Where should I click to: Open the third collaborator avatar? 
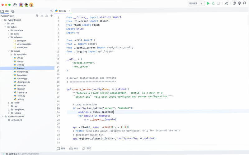[x=31, y=5]
